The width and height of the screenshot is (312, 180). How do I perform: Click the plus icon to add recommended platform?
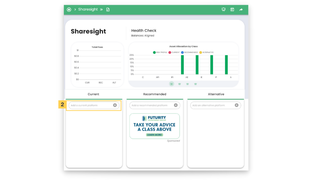(x=176, y=105)
